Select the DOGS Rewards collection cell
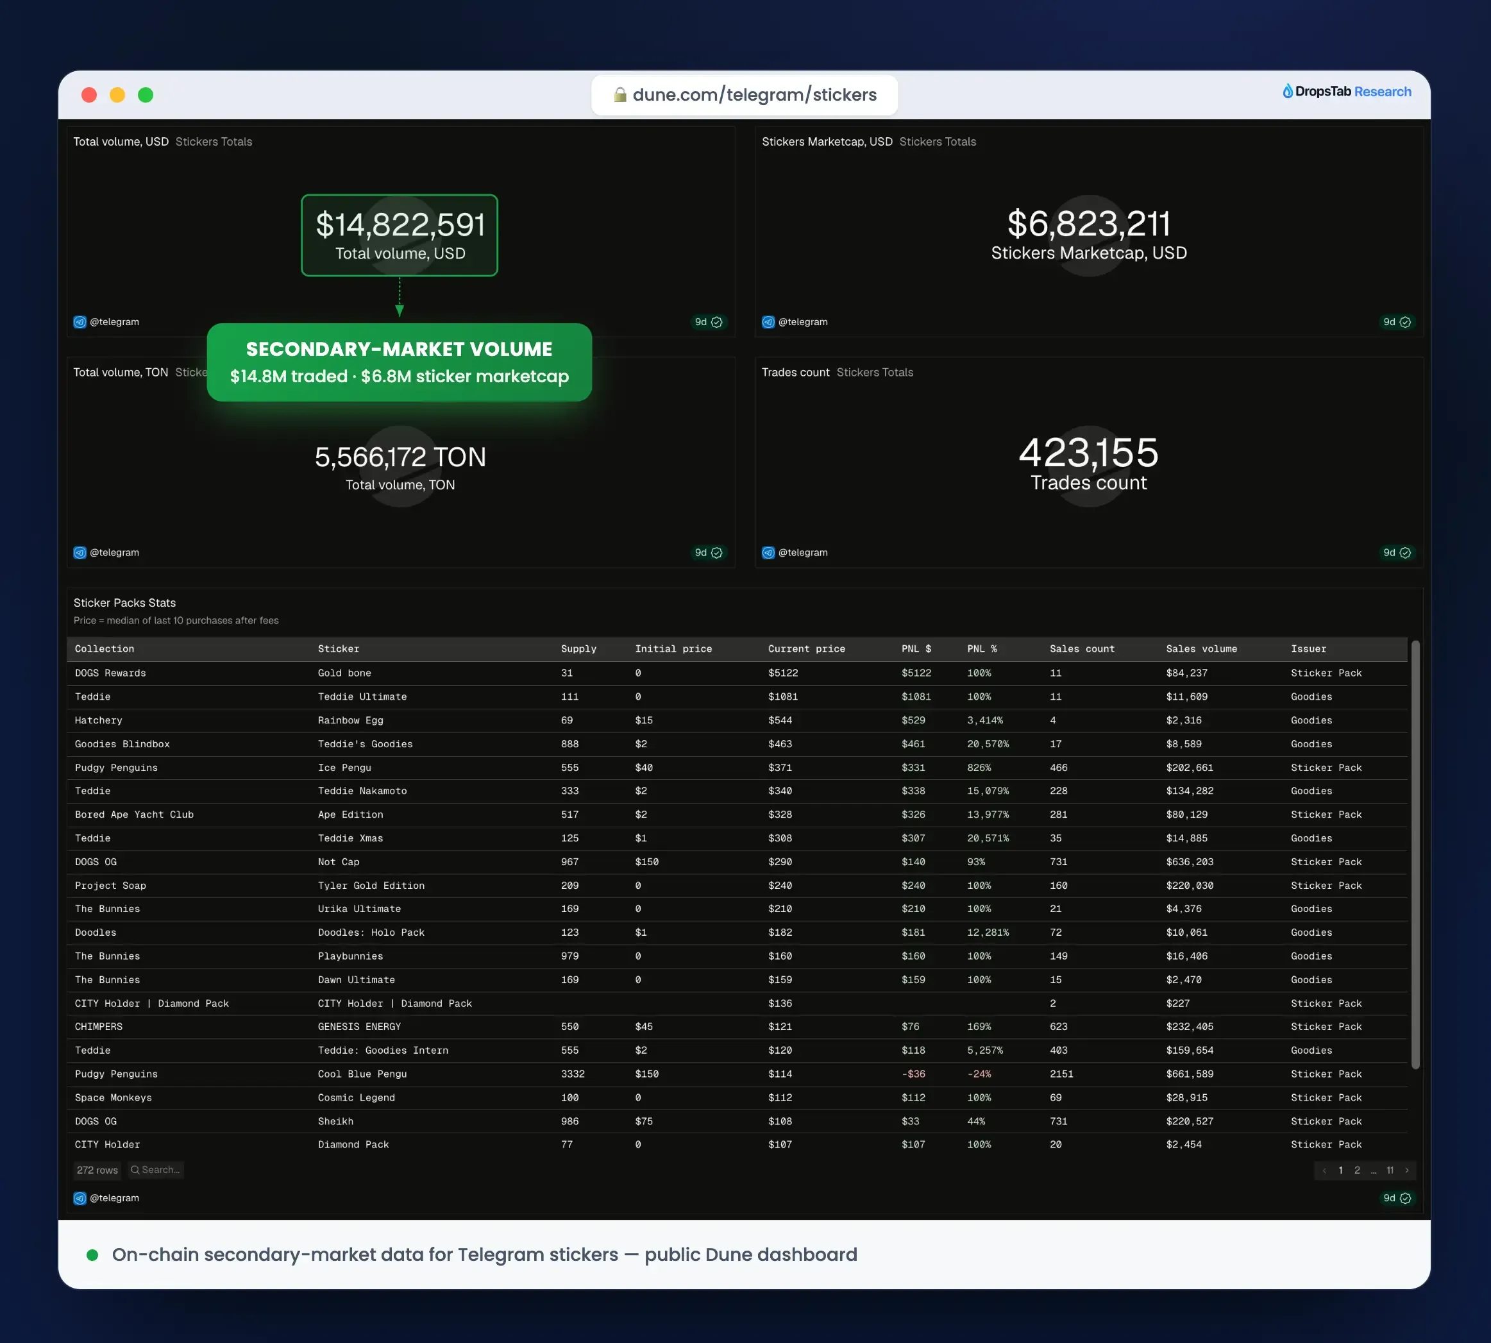Screen dimensions: 1491x1343 tap(111, 673)
